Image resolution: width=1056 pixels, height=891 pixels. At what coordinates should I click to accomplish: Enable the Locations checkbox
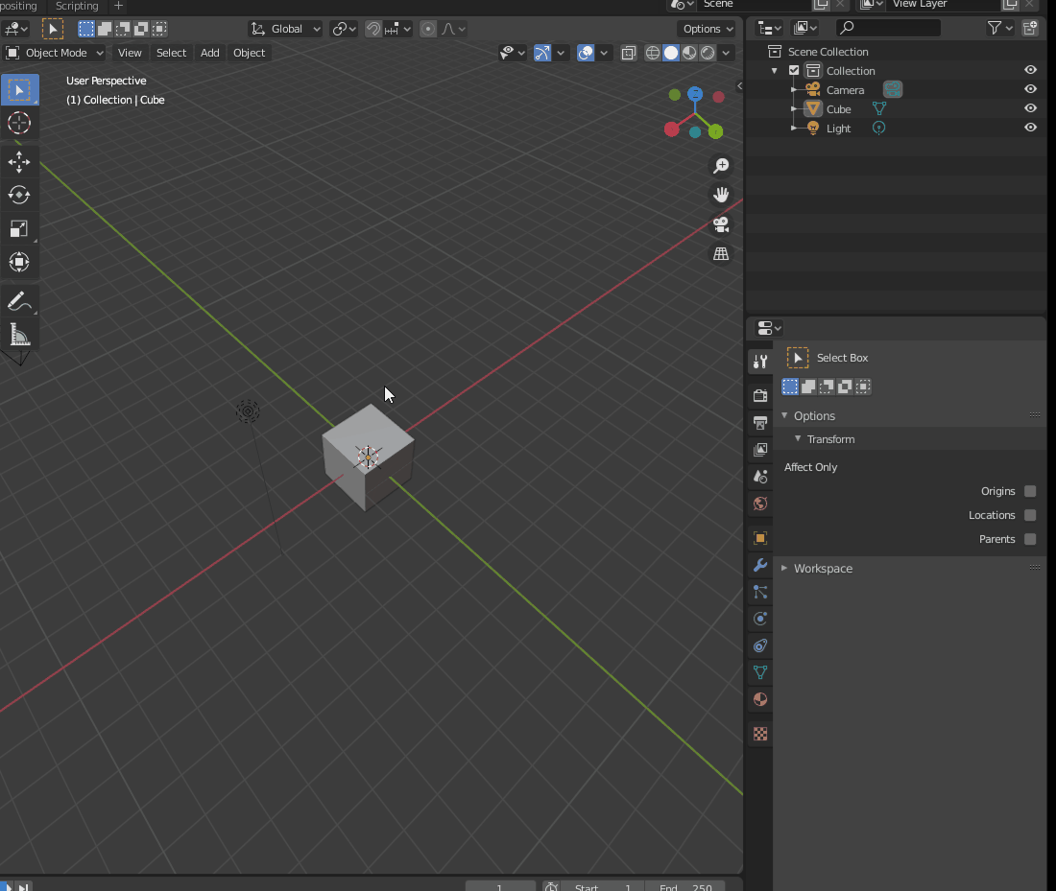pyautogui.click(x=1030, y=515)
